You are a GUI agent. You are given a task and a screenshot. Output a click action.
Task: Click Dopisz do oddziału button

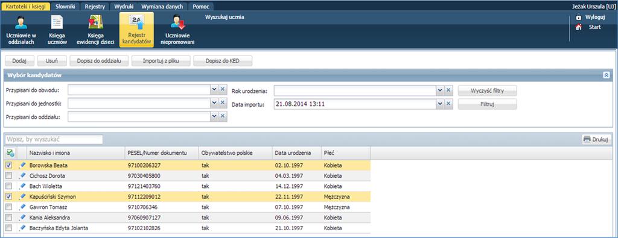(x=100, y=61)
